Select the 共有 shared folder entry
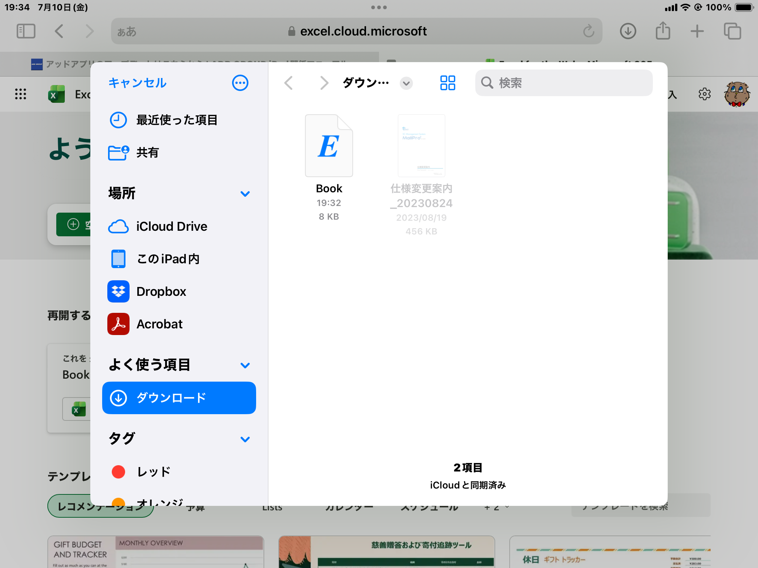This screenshot has width=758, height=568. coord(179,152)
